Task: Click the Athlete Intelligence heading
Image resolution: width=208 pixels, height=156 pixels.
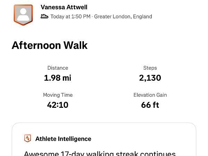Action: coord(63,139)
